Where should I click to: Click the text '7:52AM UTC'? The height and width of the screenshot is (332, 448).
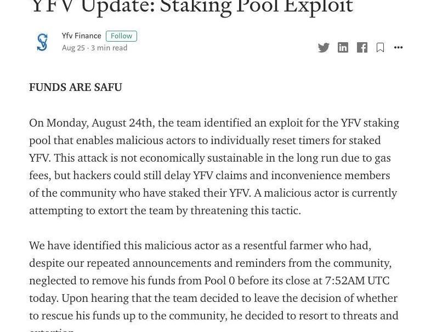(x=357, y=281)
